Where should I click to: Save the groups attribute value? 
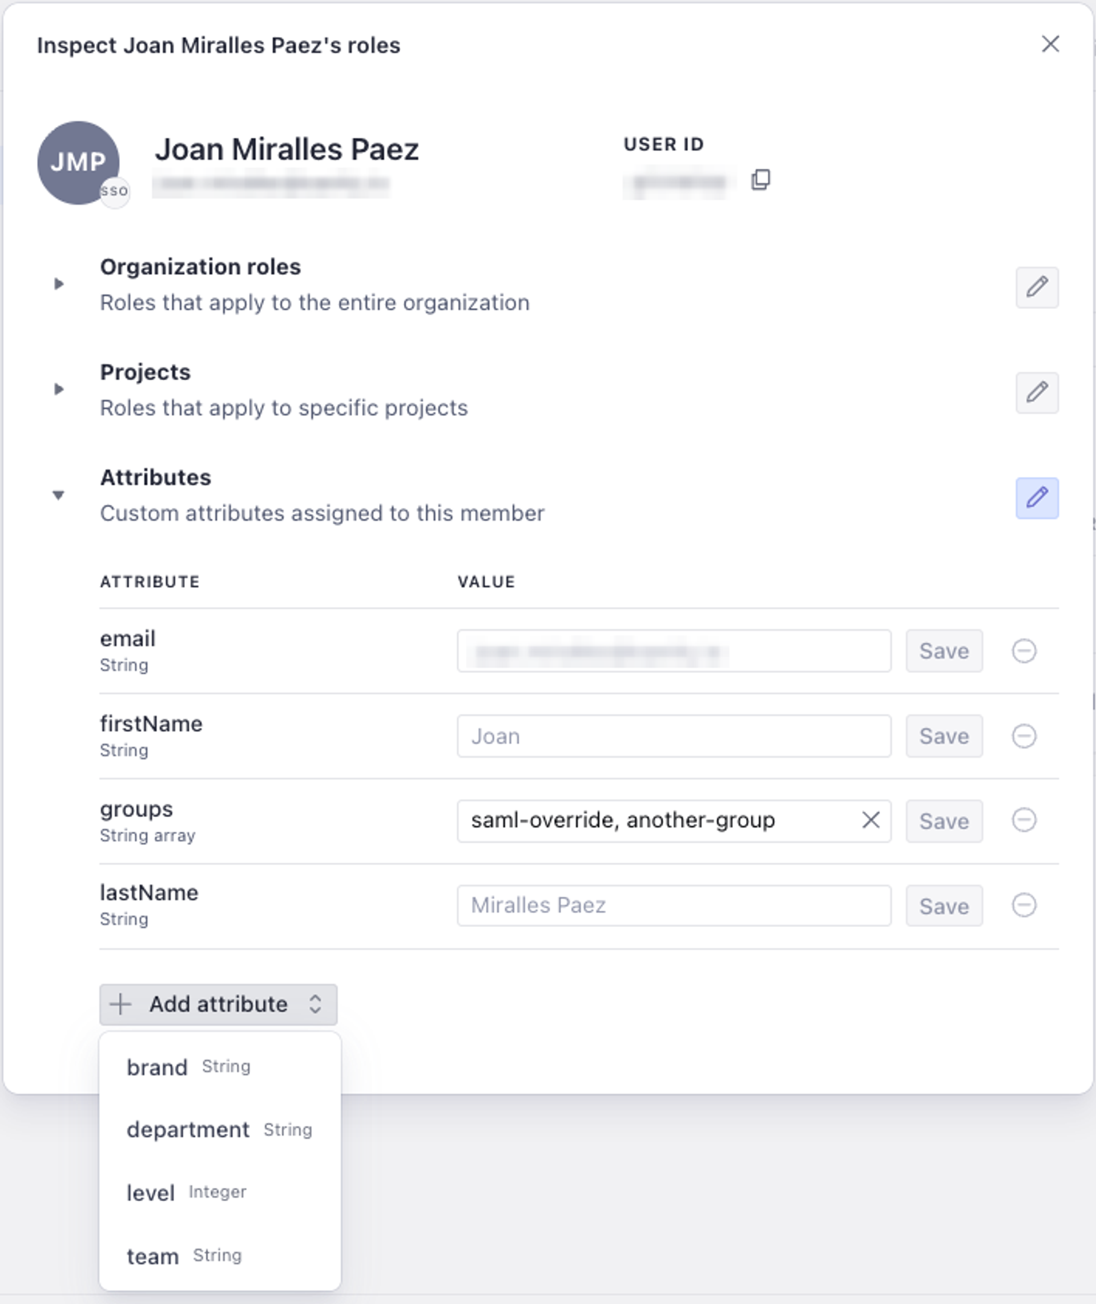coord(944,821)
